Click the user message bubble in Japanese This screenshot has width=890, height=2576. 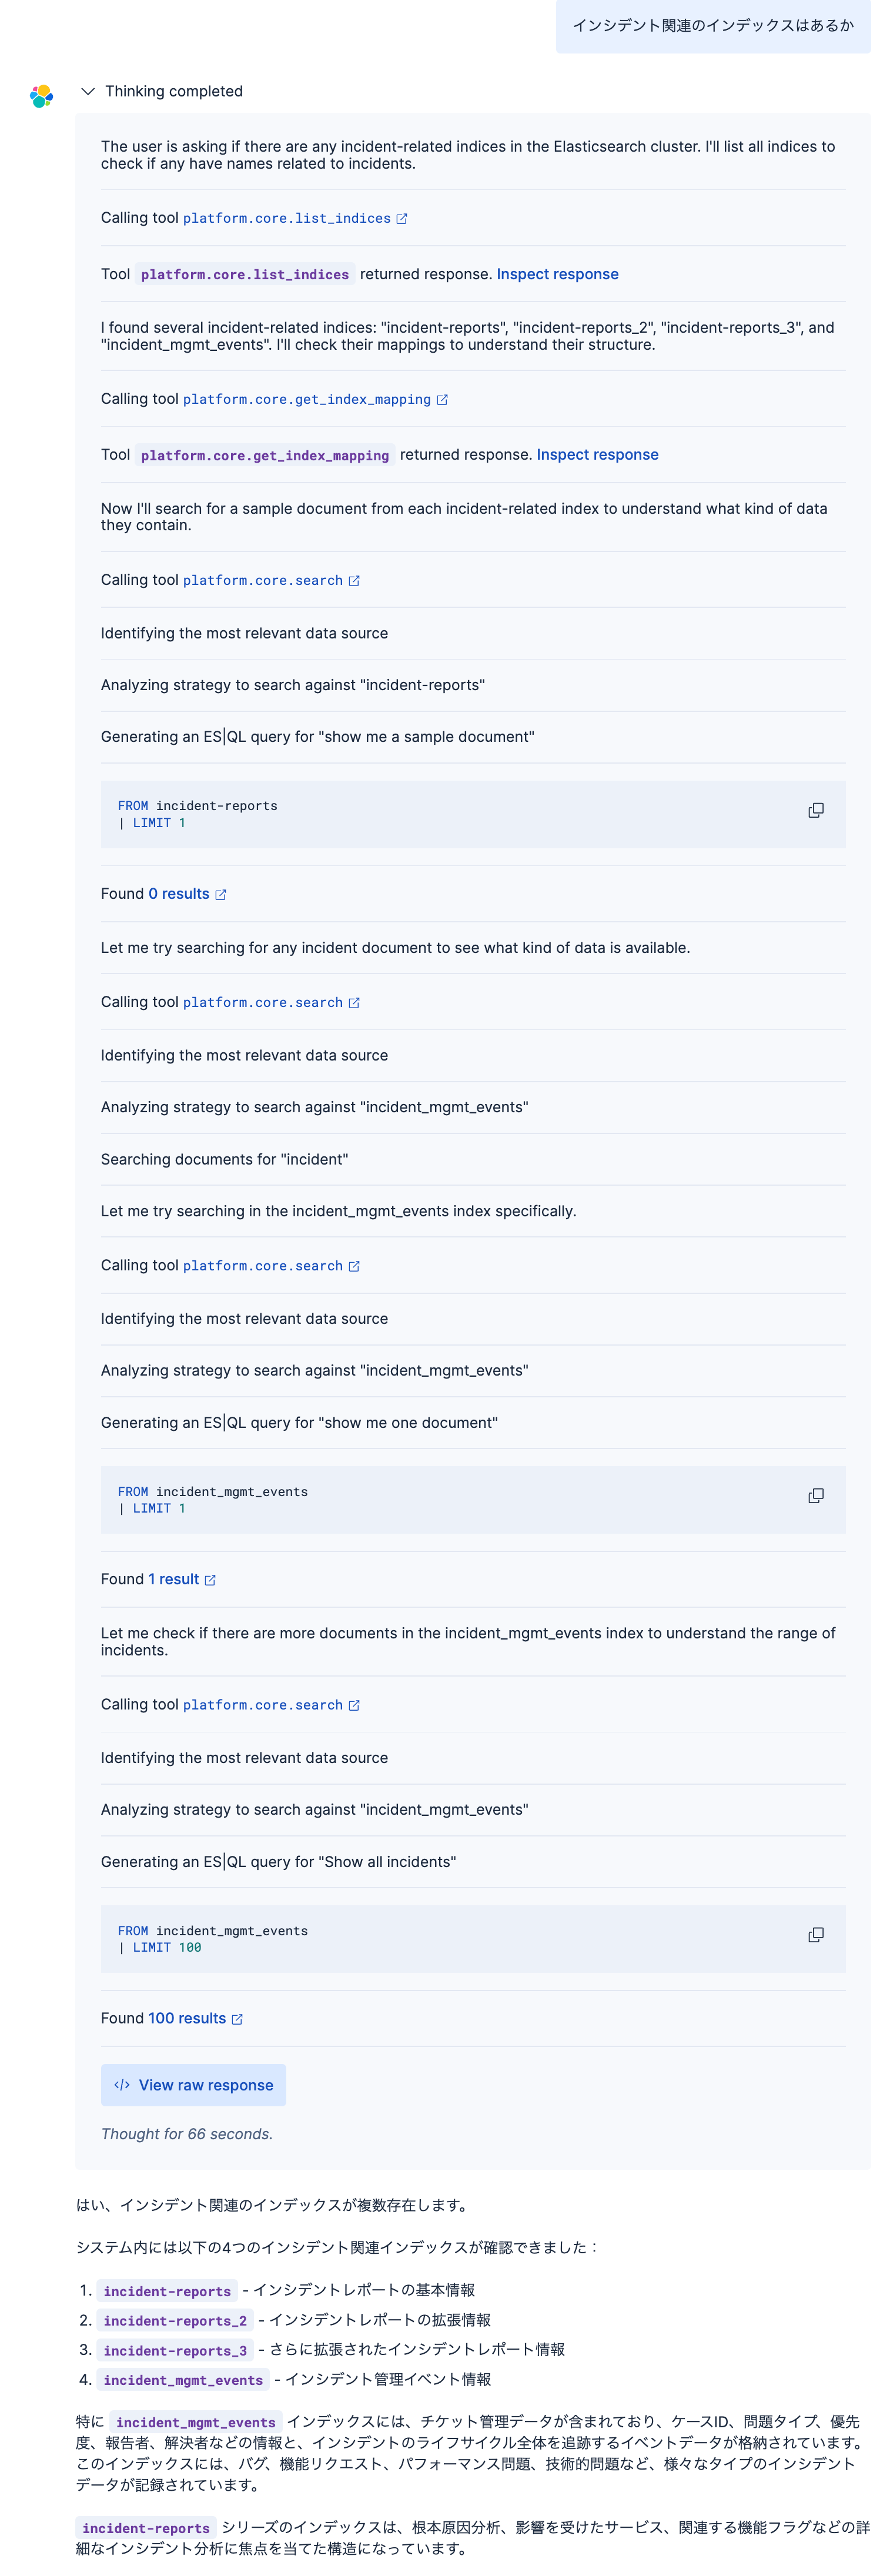[x=712, y=26]
